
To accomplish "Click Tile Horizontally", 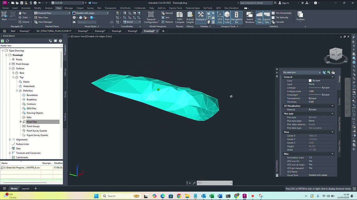I will pos(281,13).
